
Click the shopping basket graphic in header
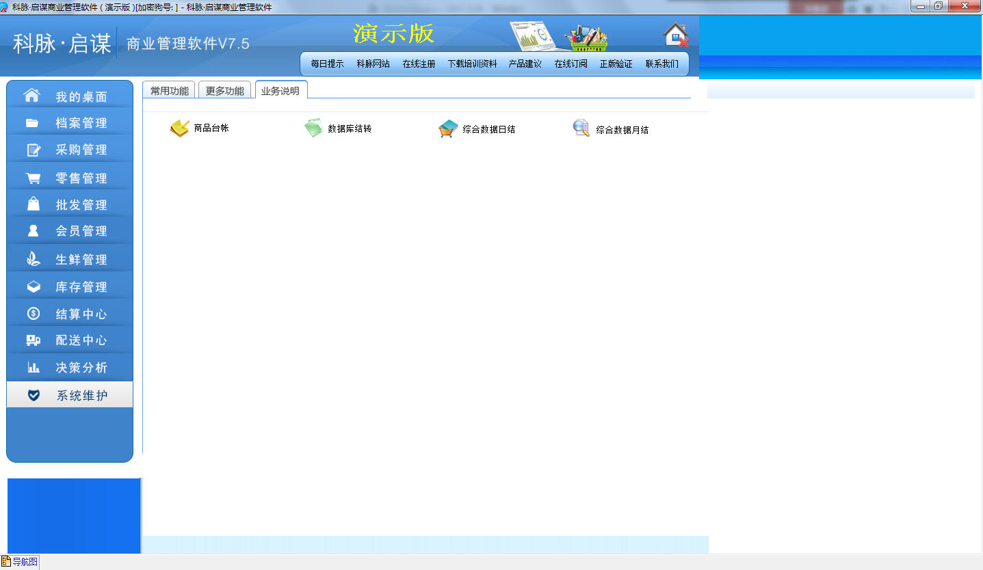tap(586, 38)
